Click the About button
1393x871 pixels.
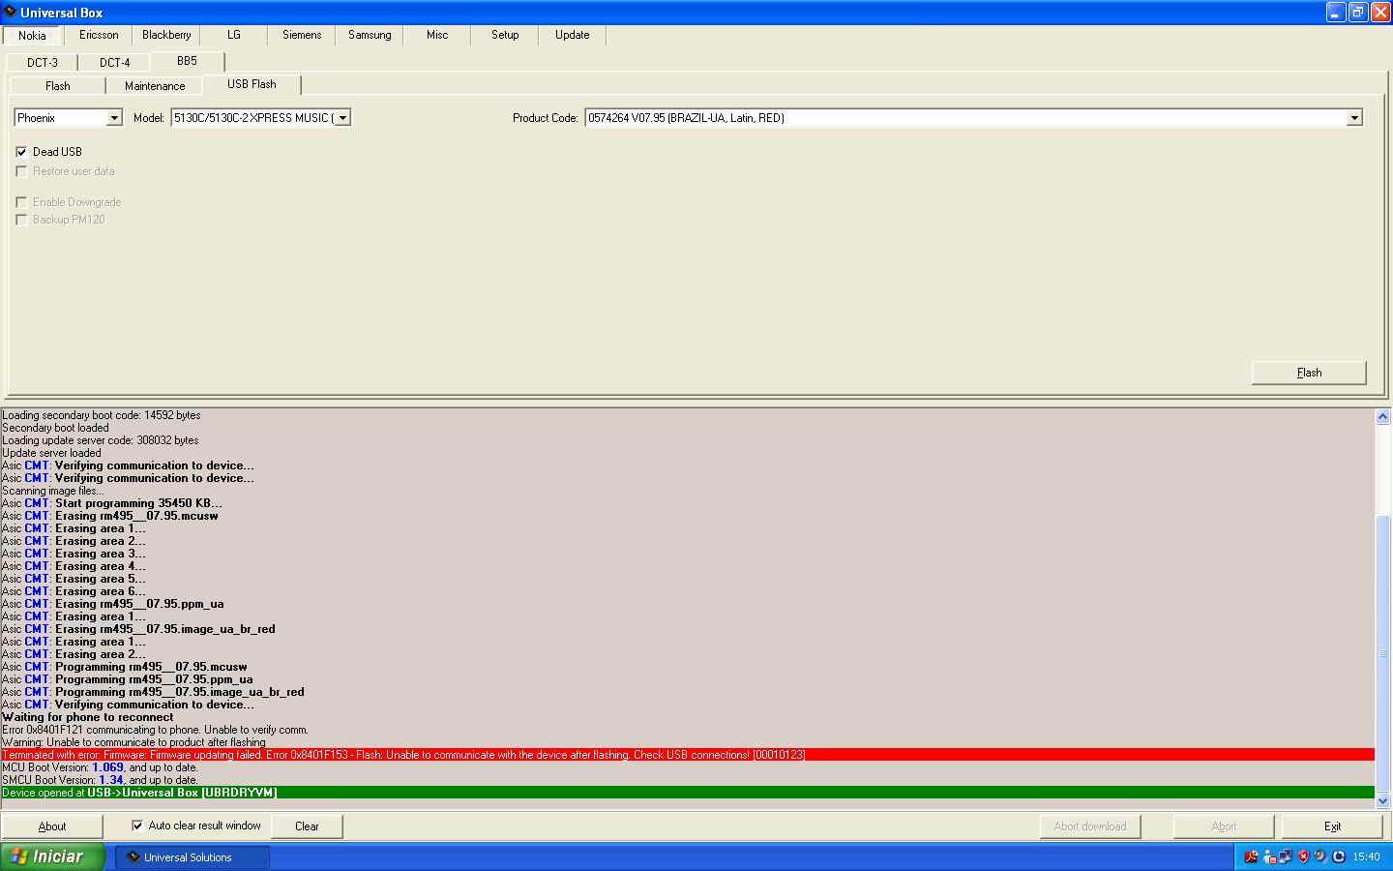tap(52, 826)
